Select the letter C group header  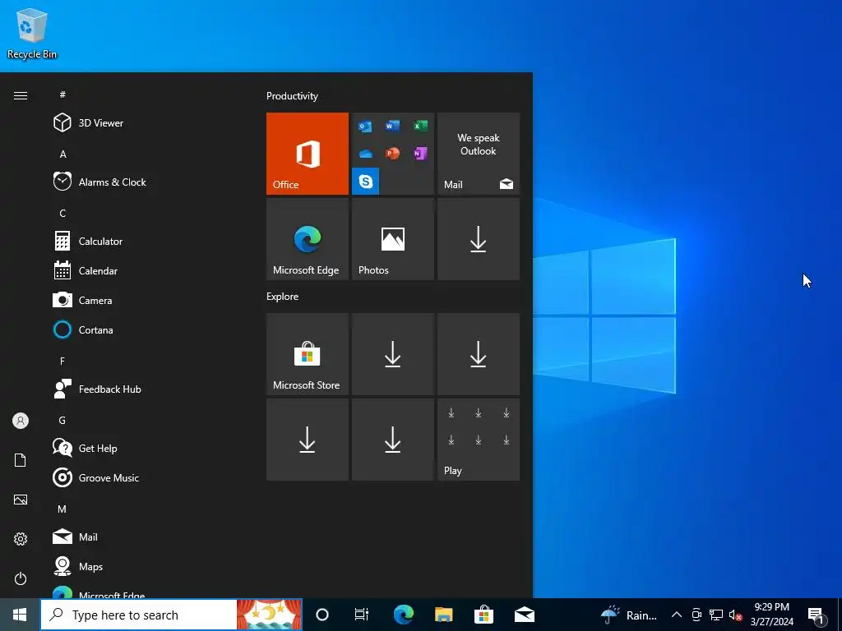62,214
